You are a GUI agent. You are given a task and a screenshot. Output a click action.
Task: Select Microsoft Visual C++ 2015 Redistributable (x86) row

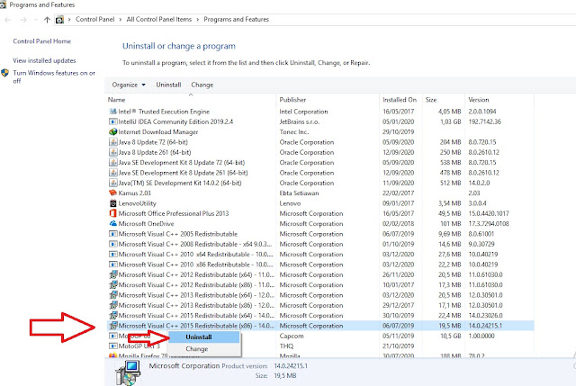click(x=319, y=326)
